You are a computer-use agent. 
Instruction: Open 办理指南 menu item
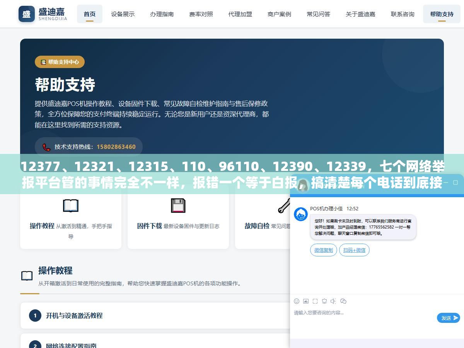coord(162,14)
